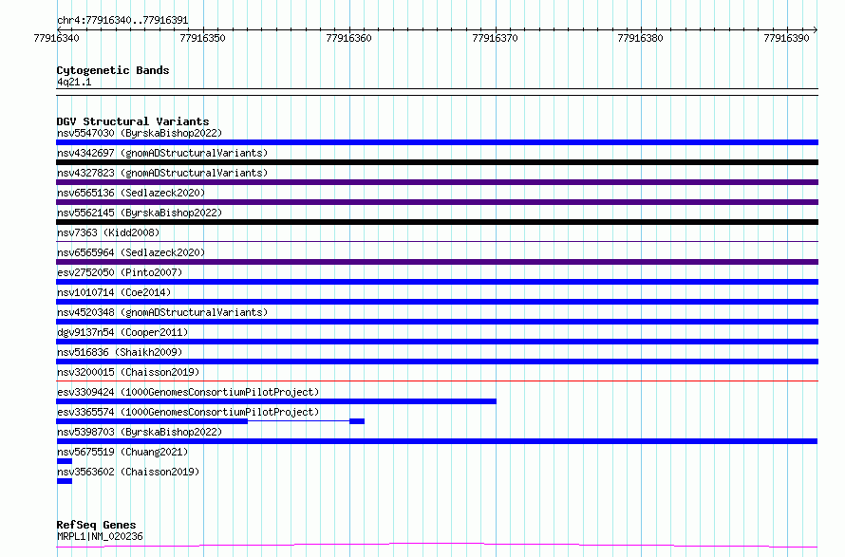The image size is (845, 557).
Task: Open variant label nsv5398703 (ByrskaBishop2022)
Action: [140, 432]
